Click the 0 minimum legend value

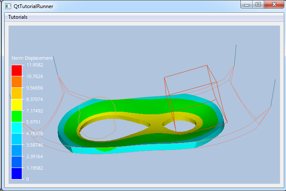tap(28, 179)
